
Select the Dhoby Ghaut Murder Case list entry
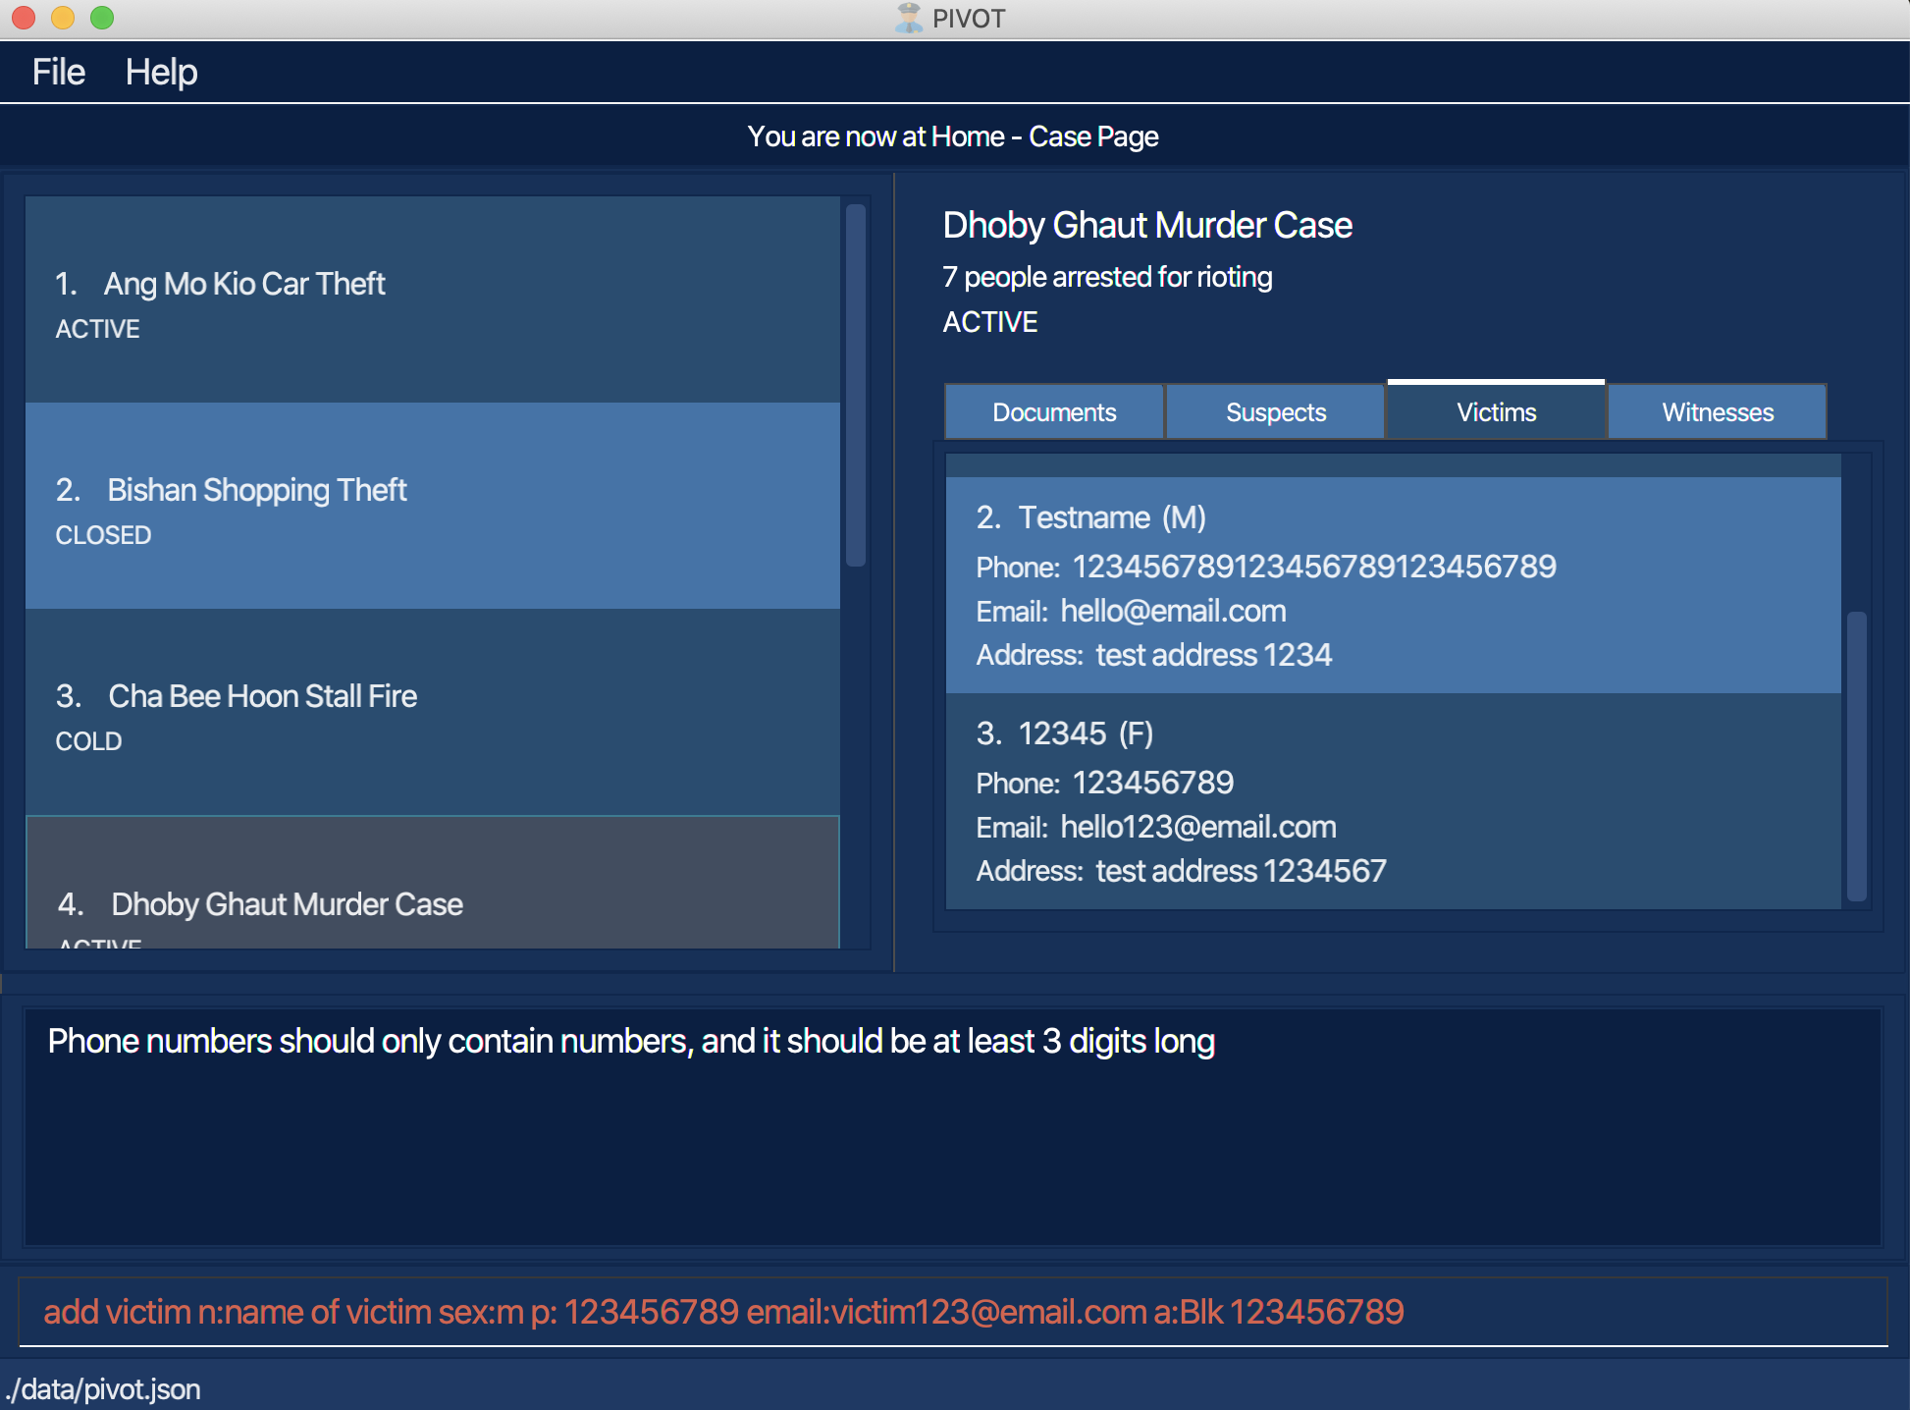click(x=432, y=889)
